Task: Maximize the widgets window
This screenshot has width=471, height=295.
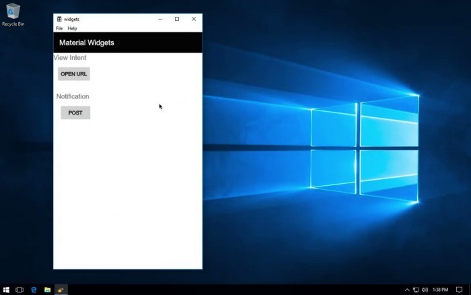Action: [x=177, y=19]
